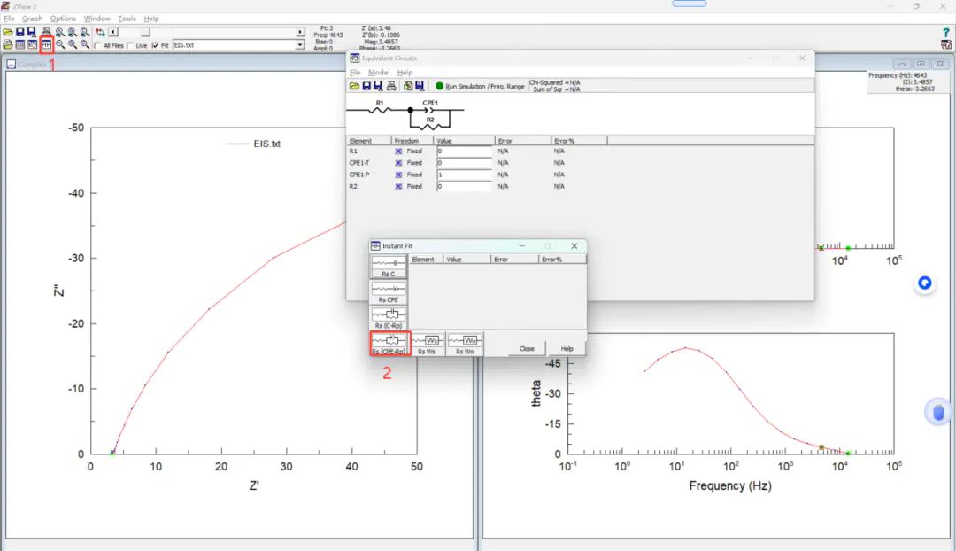Image resolution: width=956 pixels, height=551 pixels.
Task: Click the open folder icon in Equivalent Circuits
Action: click(x=354, y=86)
